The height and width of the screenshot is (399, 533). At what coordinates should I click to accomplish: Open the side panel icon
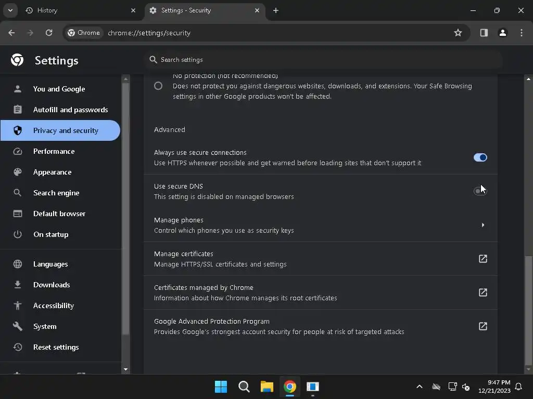click(x=484, y=33)
